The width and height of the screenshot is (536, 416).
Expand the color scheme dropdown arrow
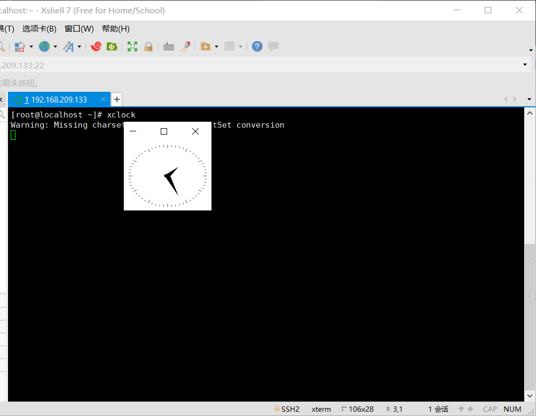click(x=31, y=46)
